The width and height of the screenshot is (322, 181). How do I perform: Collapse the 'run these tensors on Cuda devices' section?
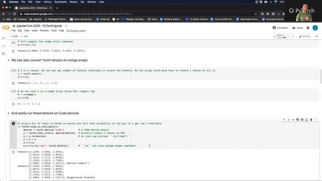9,113
